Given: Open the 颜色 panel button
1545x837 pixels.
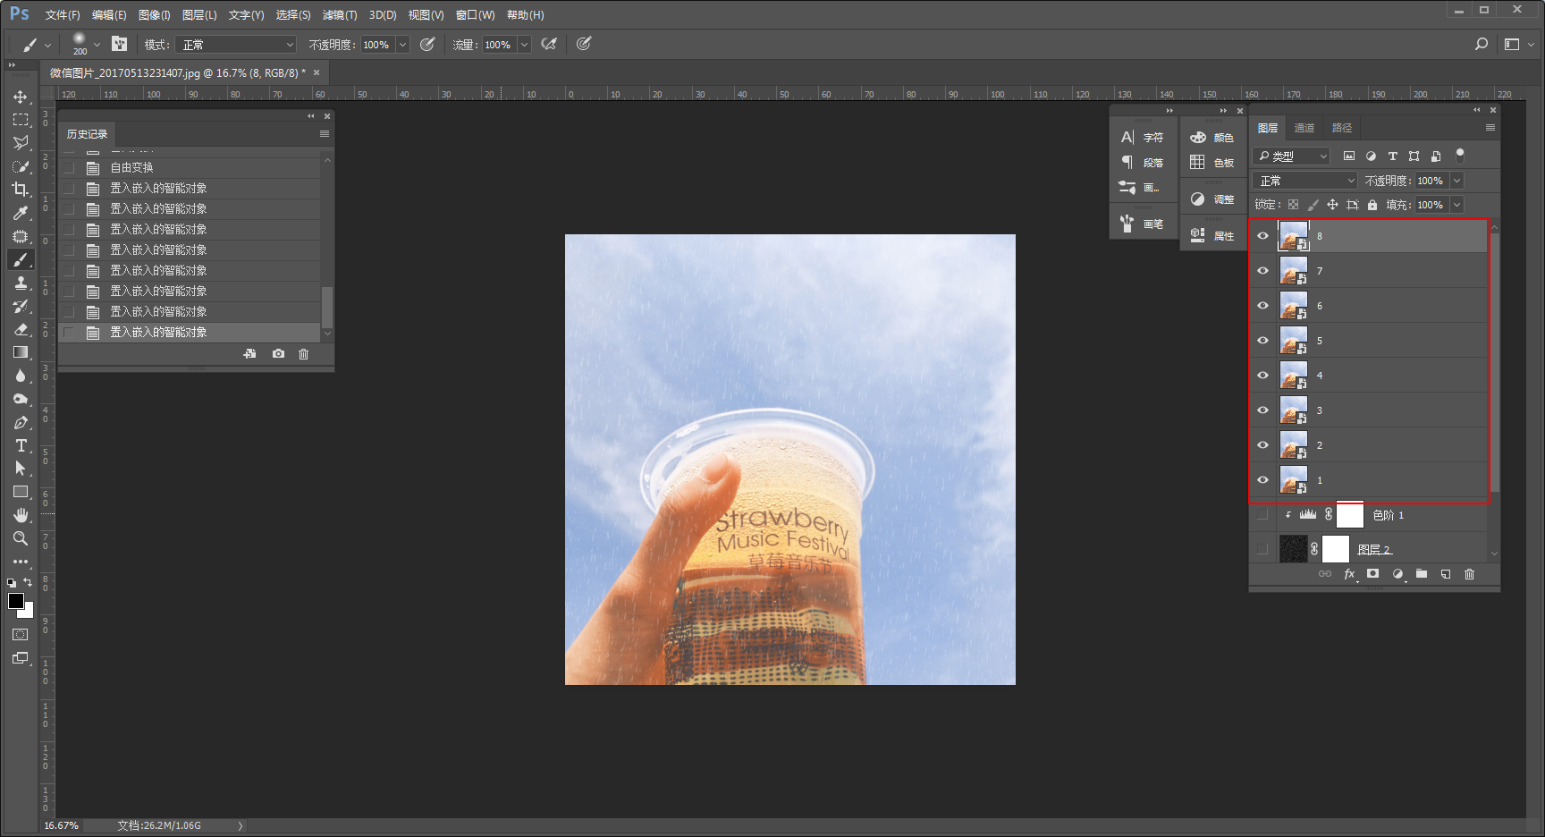Looking at the screenshot, I should (1212, 138).
